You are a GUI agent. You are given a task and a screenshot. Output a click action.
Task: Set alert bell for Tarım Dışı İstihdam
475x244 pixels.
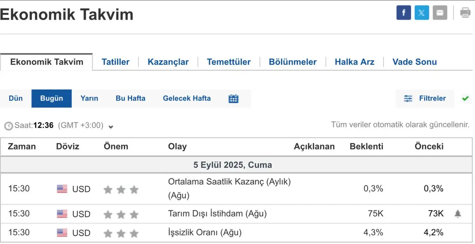(458, 214)
